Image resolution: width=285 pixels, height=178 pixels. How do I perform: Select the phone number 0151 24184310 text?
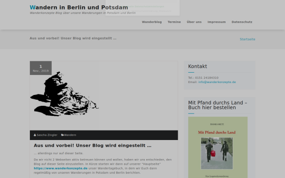point(207,78)
